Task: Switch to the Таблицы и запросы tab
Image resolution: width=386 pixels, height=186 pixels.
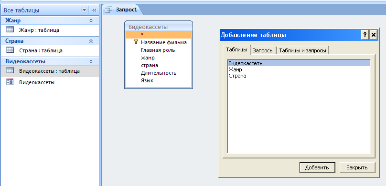Action: click(303, 50)
